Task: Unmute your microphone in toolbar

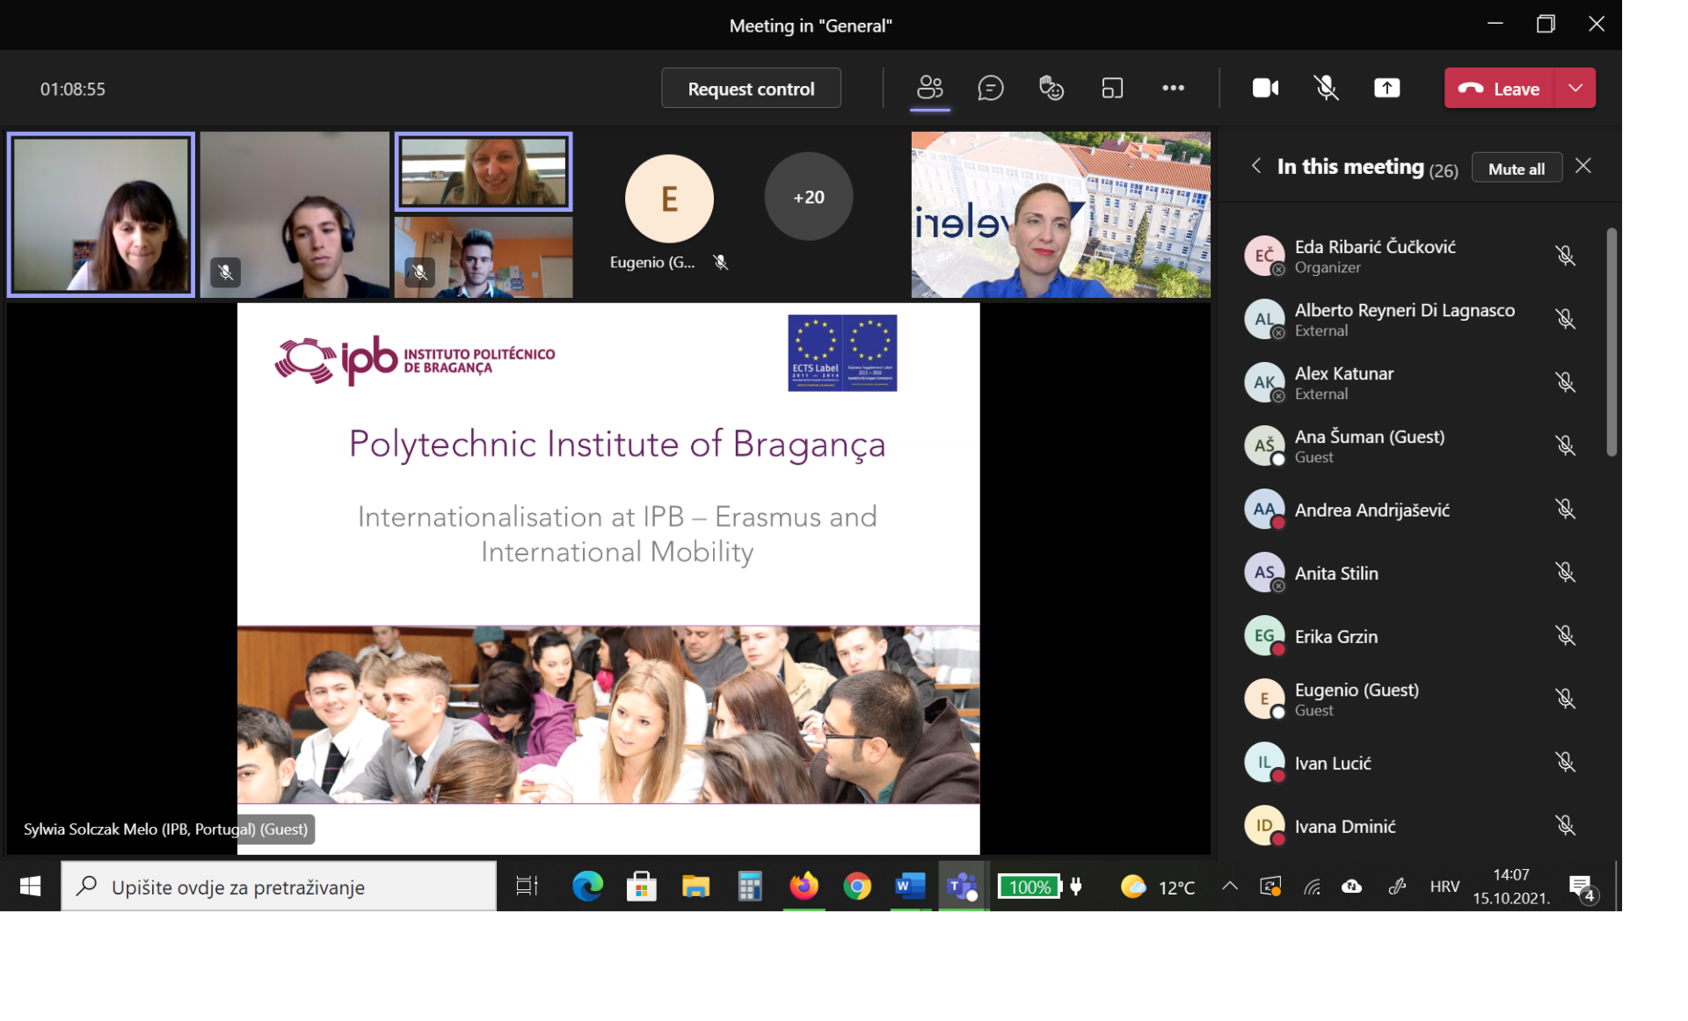Action: point(1326,88)
